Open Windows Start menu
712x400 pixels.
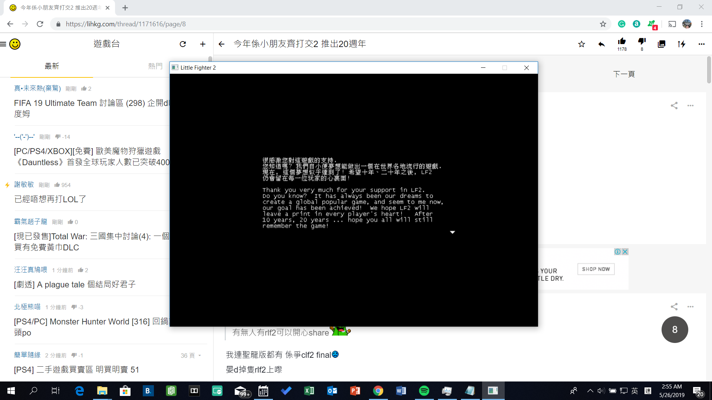coord(11,391)
